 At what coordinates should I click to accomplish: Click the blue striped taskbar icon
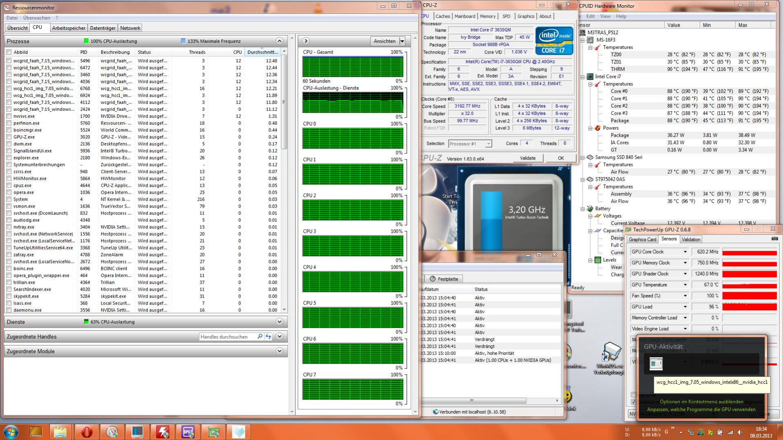[239, 432]
